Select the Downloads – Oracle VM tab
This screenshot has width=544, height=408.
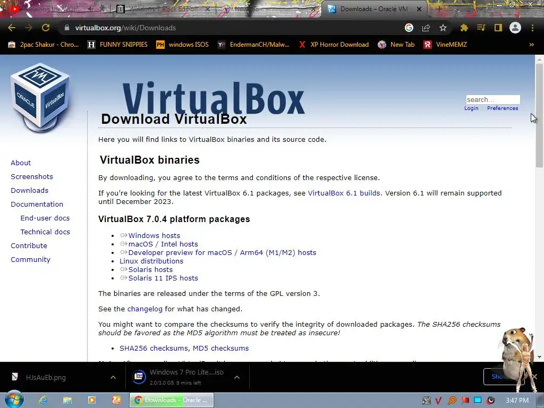[374, 9]
